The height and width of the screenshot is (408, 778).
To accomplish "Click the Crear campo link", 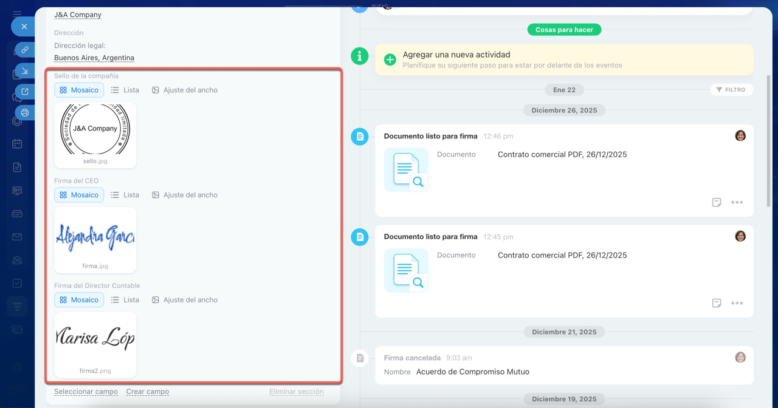I will pyautogui.click(x=148, y=392).
